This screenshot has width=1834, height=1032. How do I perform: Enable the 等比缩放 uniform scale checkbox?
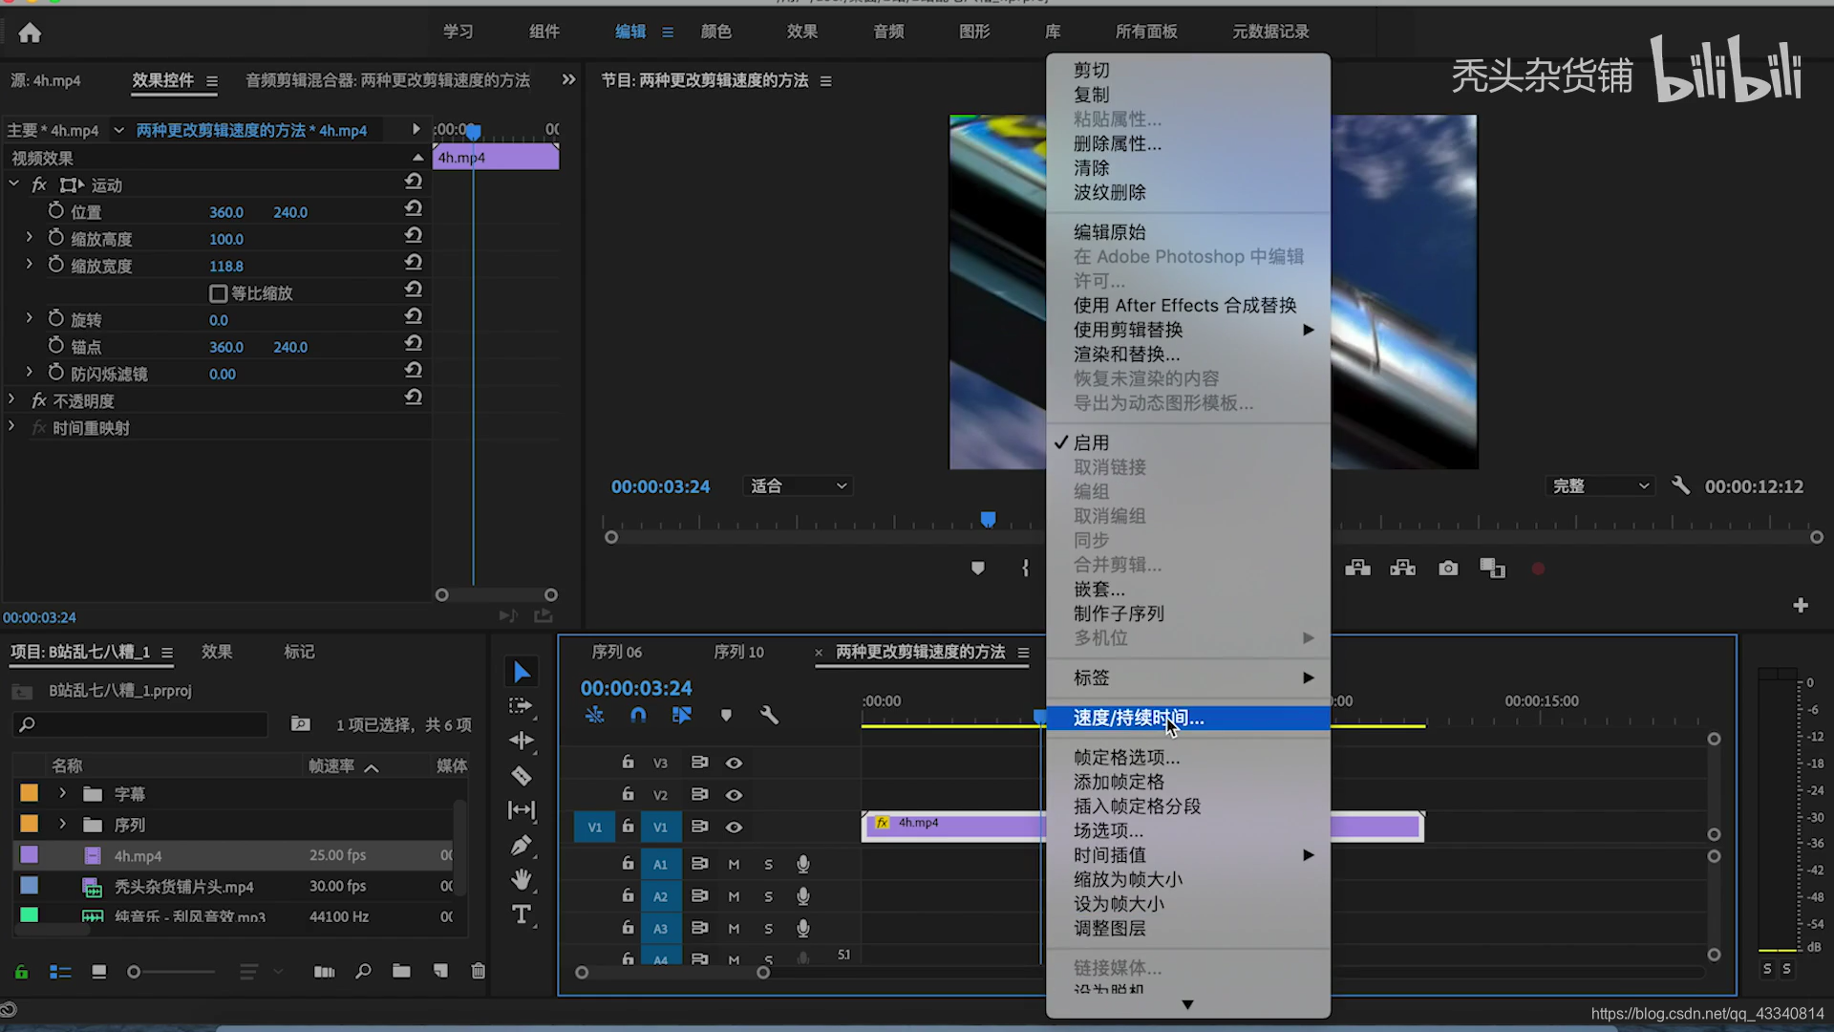218,293
